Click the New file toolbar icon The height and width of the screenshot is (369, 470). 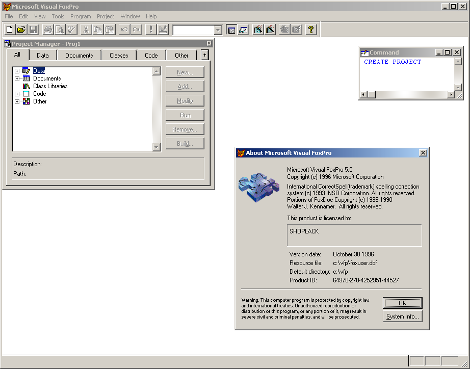[9, 30]
